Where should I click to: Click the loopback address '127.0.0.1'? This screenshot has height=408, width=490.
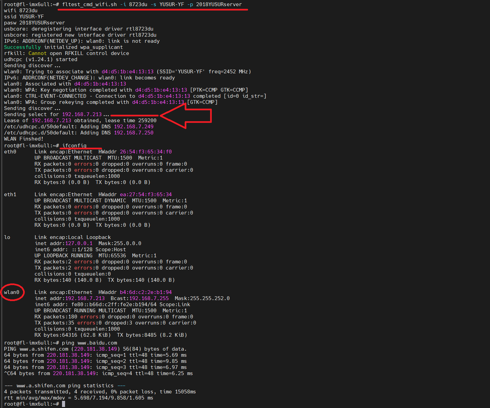79,243
